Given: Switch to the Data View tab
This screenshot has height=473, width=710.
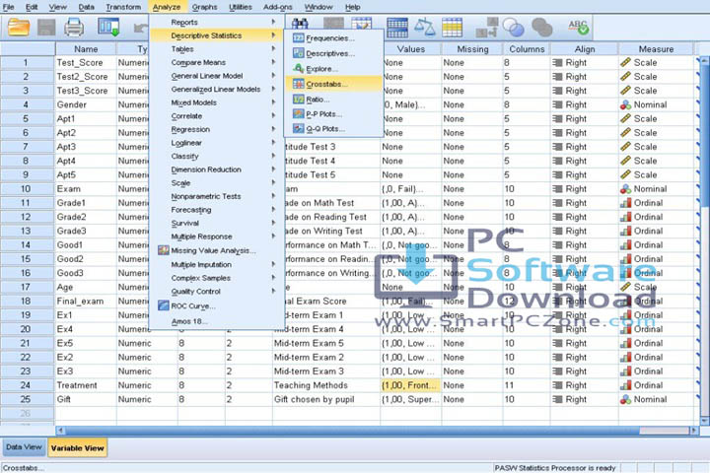Looking at the screenshot, I should (24, 447).
